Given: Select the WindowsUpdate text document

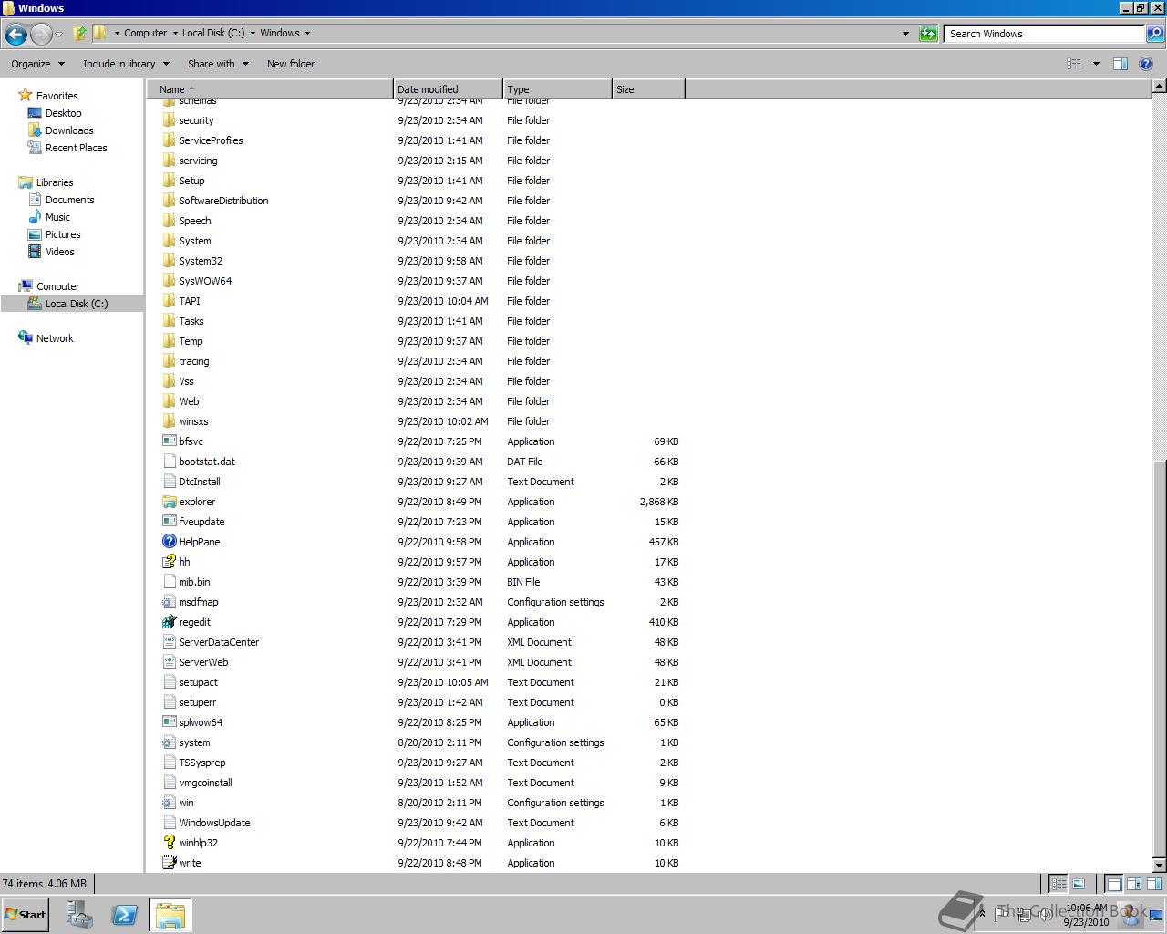Looking at the screenshot, I should tap(214, 823).
